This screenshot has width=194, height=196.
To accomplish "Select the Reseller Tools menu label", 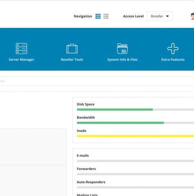I will (x=72, y=60).
